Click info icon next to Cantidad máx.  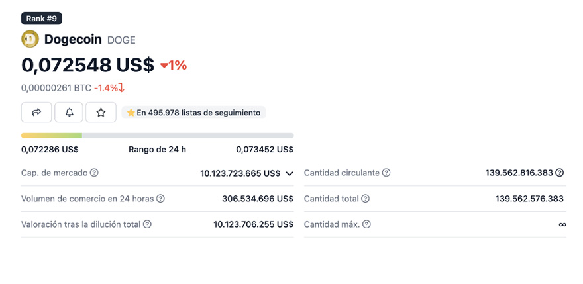[x=366, y=224]
